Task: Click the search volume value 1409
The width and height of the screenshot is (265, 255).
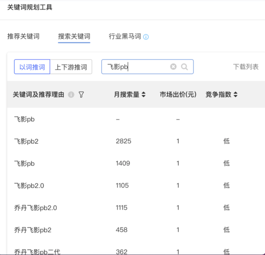Action: (123, 163)
